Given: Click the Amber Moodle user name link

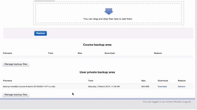Looking at the screenshot, I should [x=173, y=102].
